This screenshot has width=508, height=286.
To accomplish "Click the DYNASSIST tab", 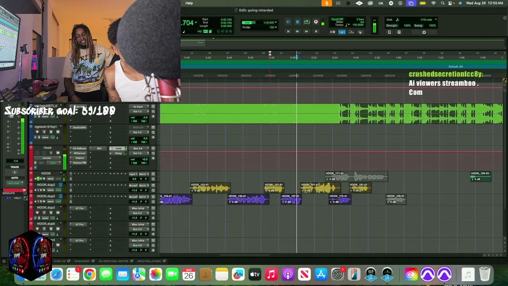I will click(x=82, y=261).
